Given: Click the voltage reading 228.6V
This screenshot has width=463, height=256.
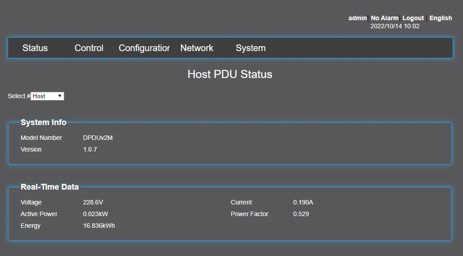Looking at the screenshot, I should (x=93, y=202).
